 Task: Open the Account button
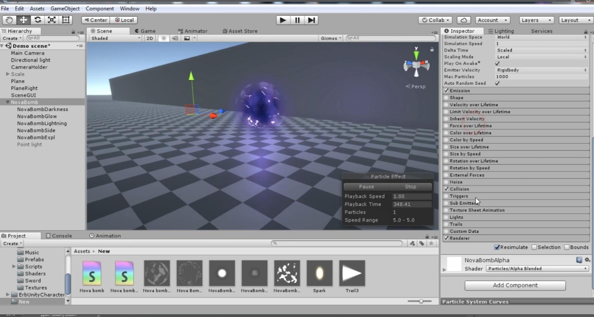[x=492, y=20]
